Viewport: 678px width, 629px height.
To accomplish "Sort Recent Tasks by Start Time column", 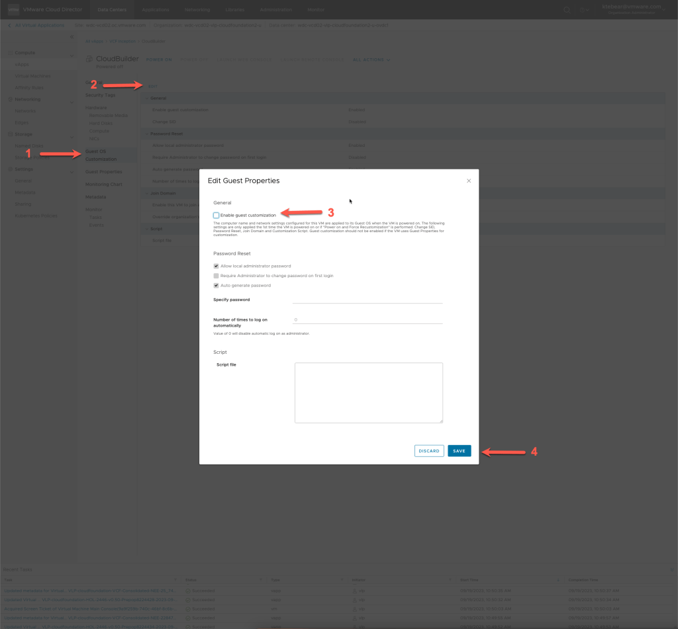I will click(469, 580).
